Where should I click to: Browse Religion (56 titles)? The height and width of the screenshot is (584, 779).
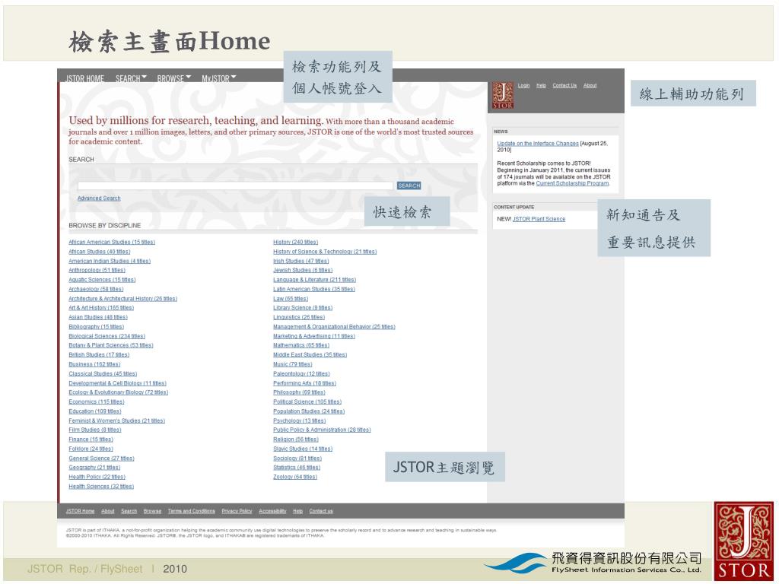[296, 440]
